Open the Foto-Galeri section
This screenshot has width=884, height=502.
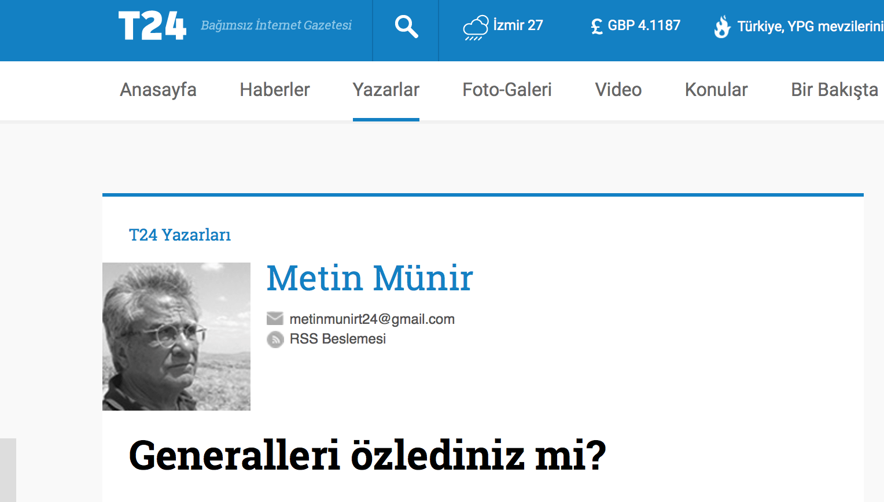point(507,90)
